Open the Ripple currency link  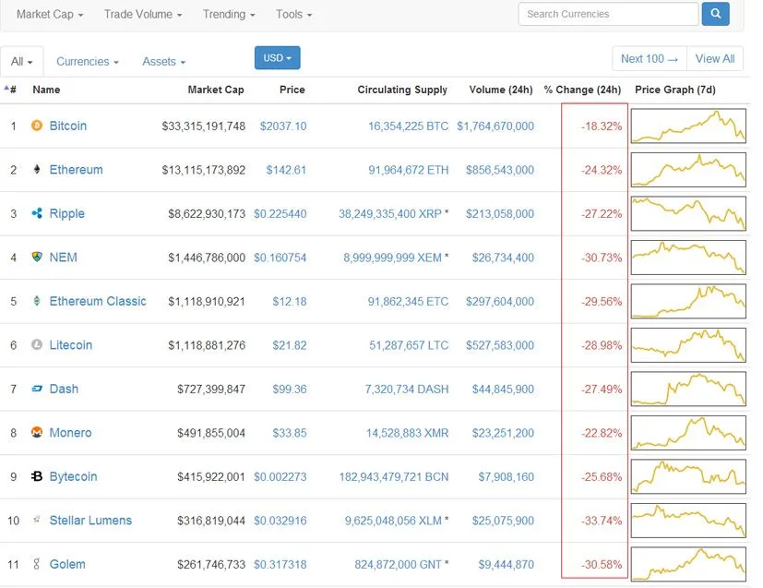click(66, 213)
